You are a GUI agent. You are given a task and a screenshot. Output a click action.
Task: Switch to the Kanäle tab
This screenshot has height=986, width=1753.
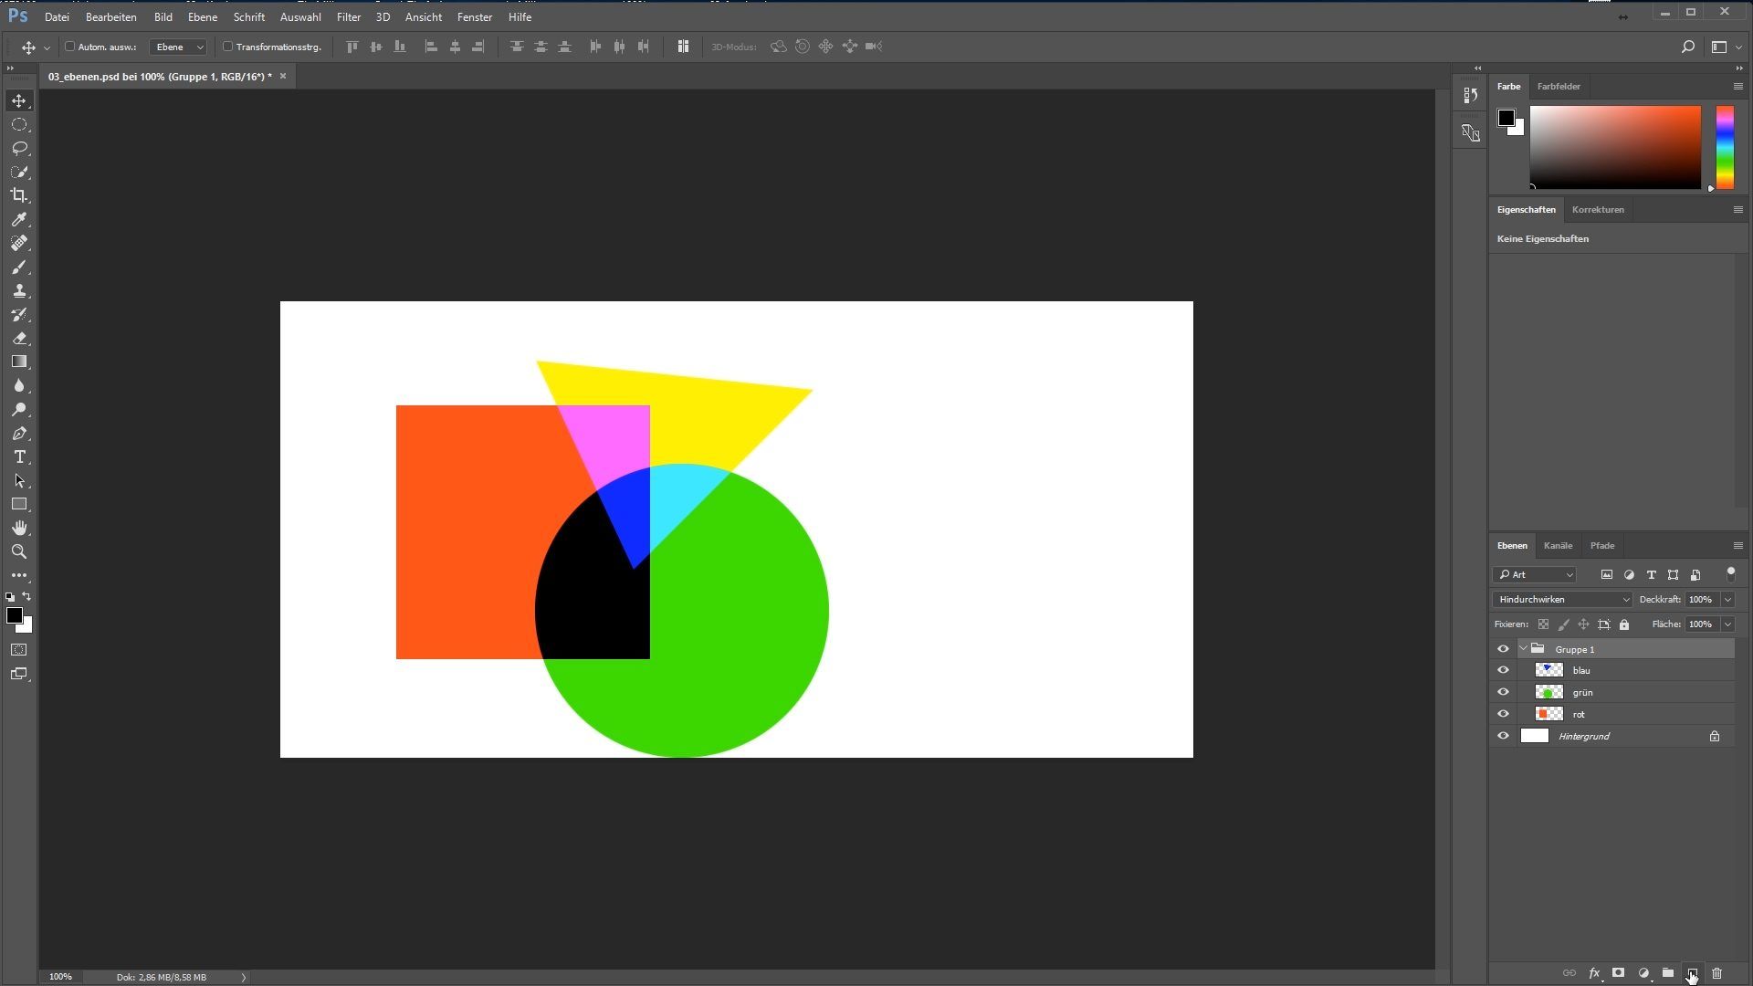coord(1558,545)
